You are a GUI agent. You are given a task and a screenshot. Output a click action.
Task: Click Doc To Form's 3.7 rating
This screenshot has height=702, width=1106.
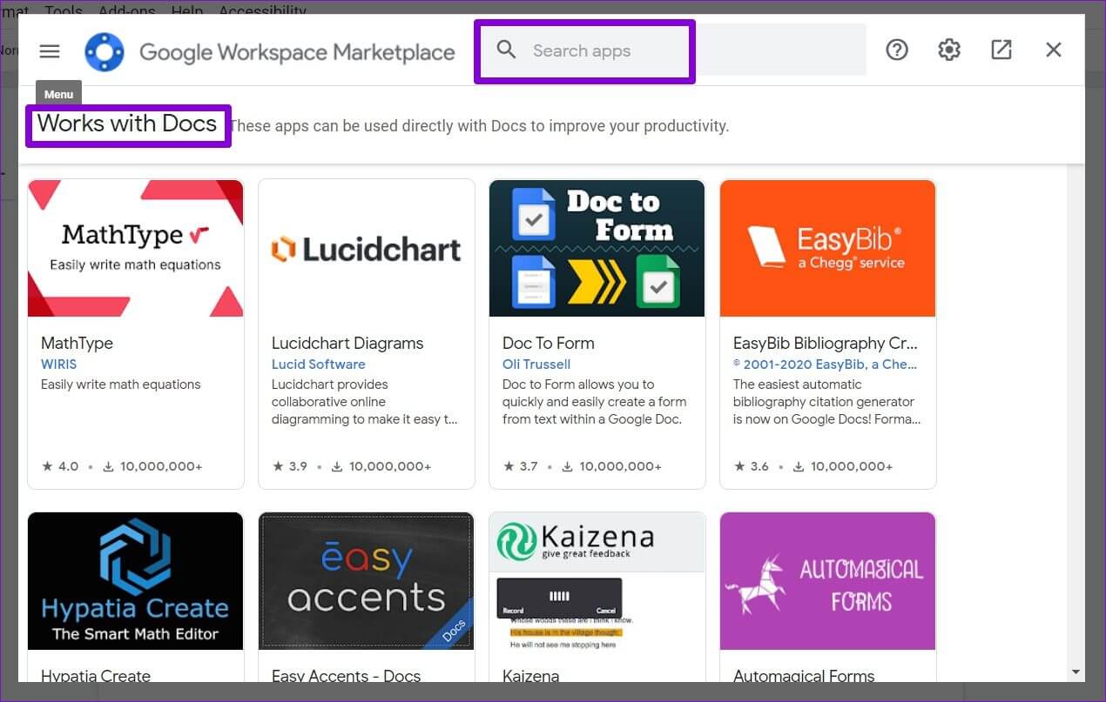(x=522, y=466)
